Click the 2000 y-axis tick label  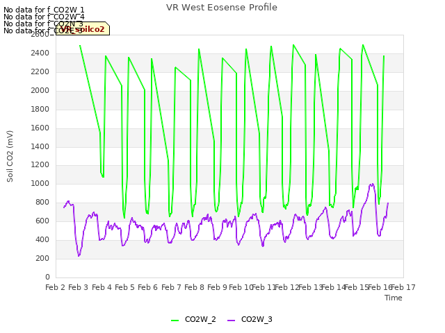coord(40,91)
